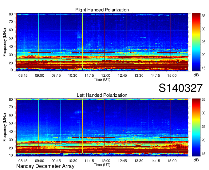Click the 20 MHz tick of the lower plot

(x=11, y=148)
